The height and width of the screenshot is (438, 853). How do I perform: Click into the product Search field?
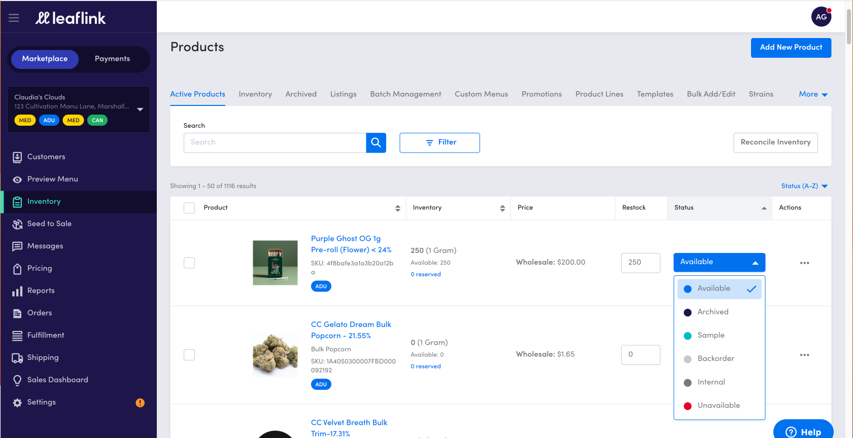click(275, 142)
